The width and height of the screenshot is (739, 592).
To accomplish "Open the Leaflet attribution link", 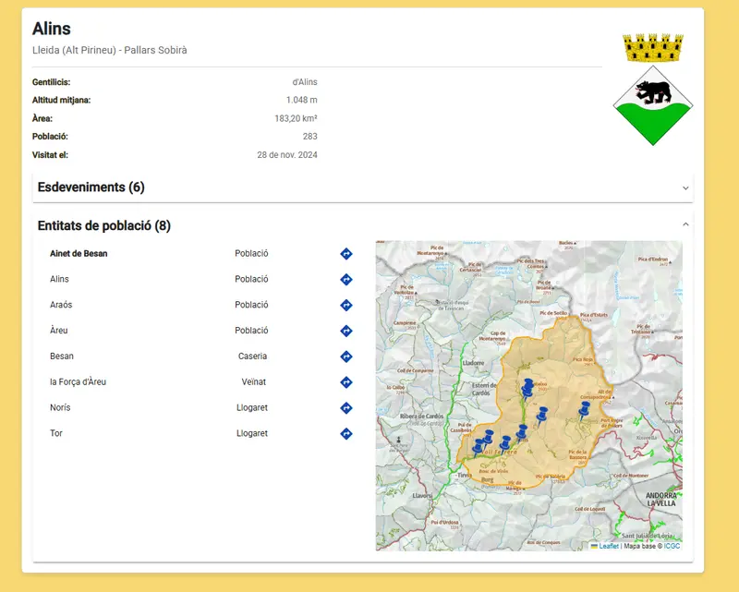I will (x=609, y=546).
